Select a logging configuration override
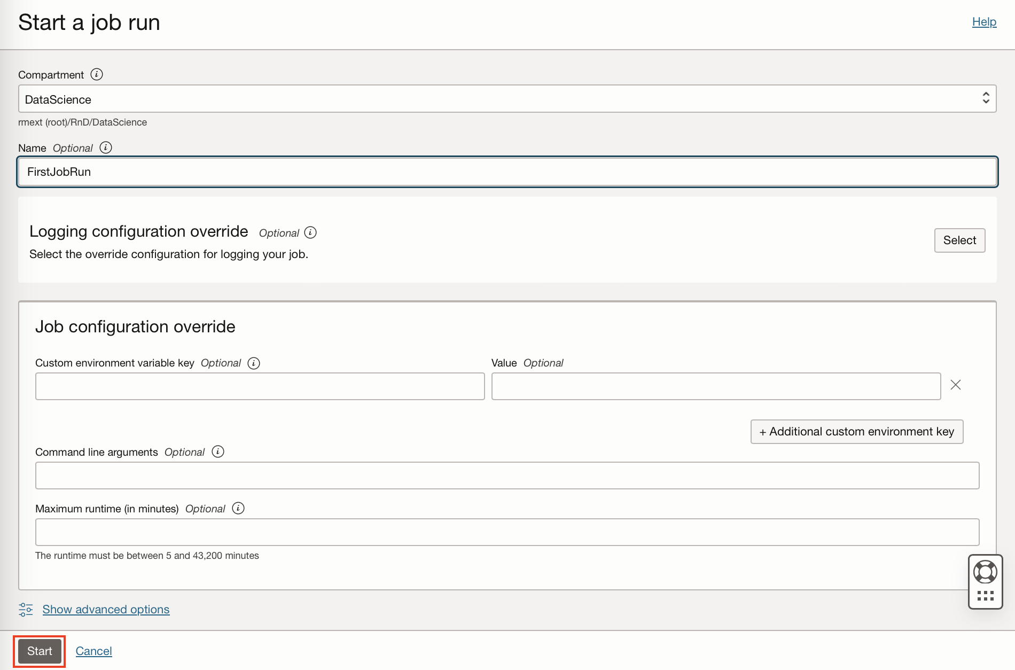Screen dimensions: 1015x670 pos(959,240)
